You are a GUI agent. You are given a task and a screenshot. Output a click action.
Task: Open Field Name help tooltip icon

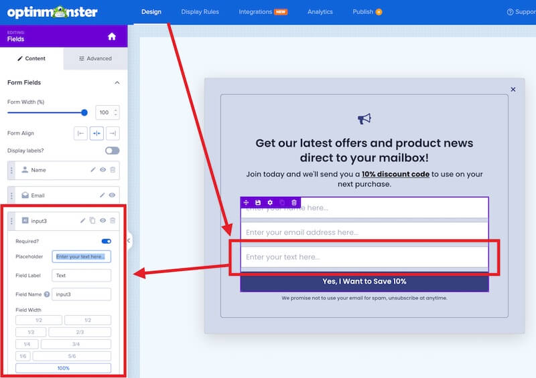[47, 294]
